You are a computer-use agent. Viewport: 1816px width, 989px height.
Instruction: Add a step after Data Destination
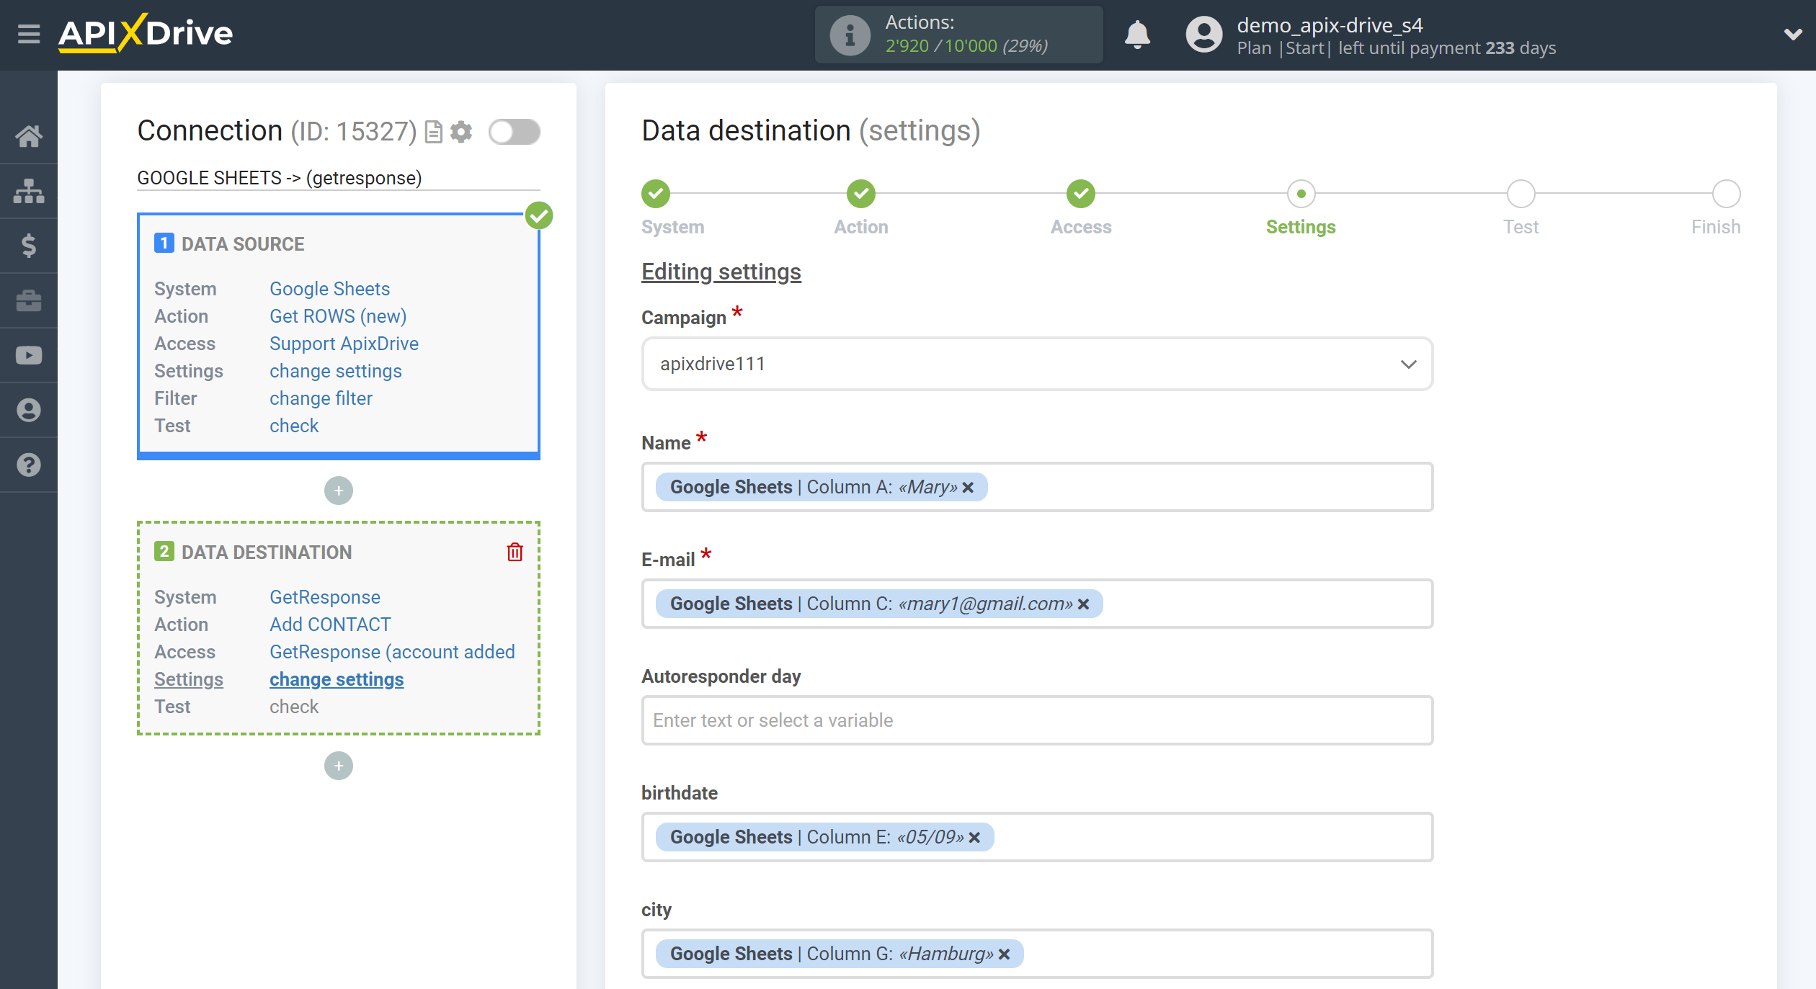coord(339,766)
